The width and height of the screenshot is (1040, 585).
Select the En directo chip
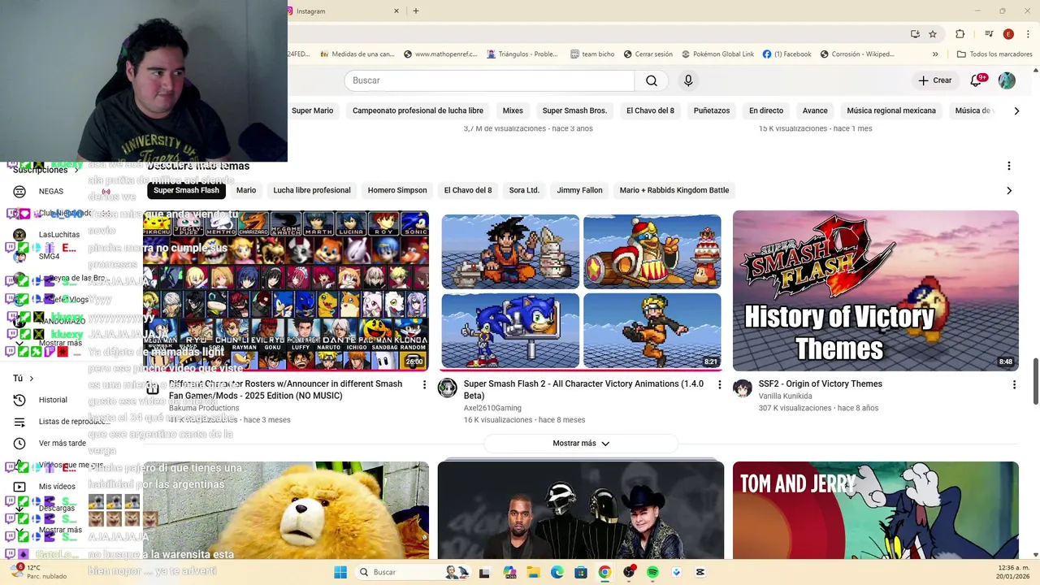point(766,110)
